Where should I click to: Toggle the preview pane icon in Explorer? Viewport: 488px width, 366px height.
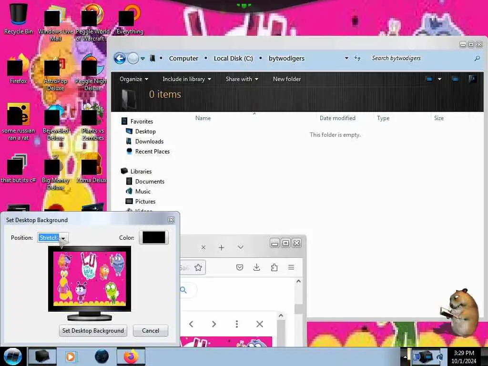click(455, 79)
